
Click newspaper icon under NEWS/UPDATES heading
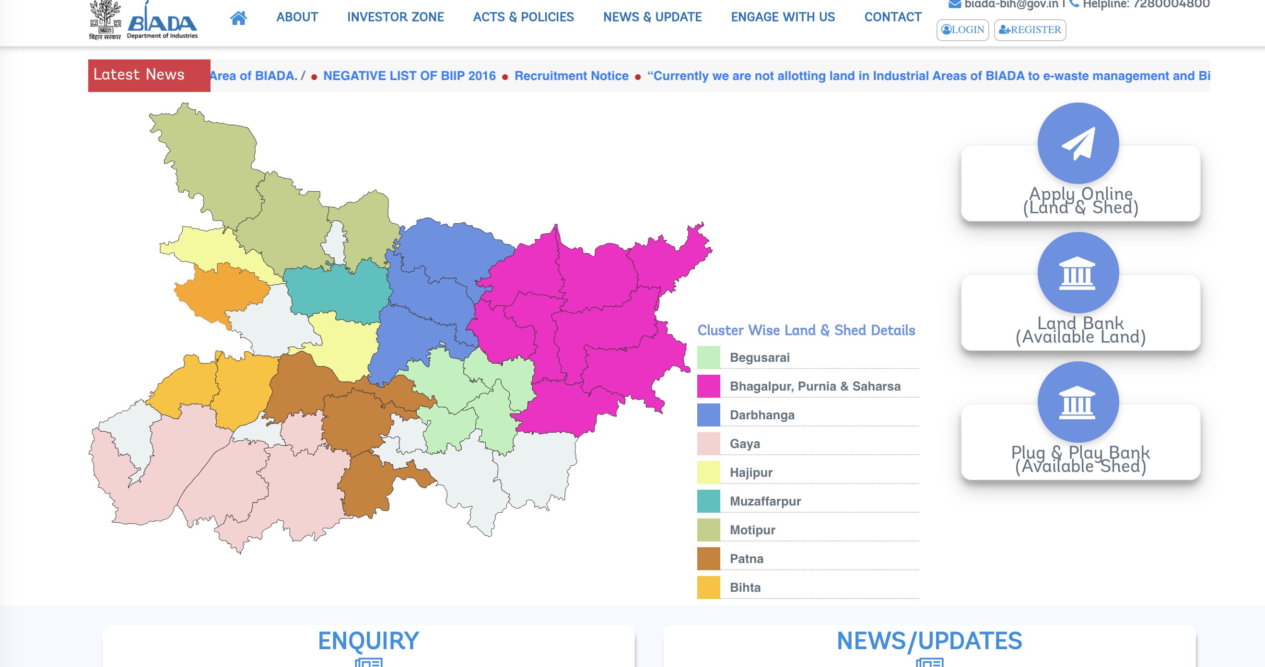coord(930,662)
